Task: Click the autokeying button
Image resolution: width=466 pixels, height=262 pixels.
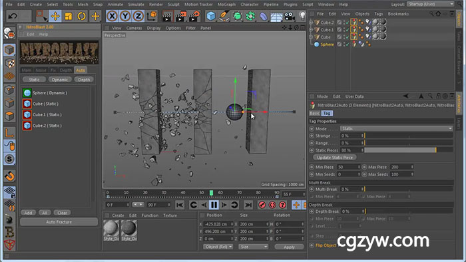Action: pos(272,205)
